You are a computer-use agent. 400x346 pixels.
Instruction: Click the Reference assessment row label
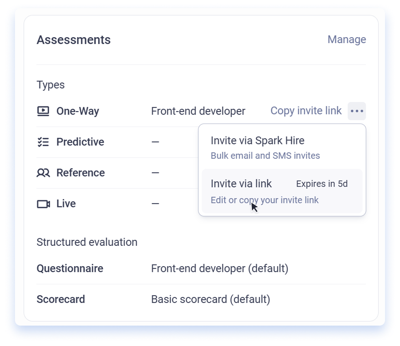pos(80,173)
